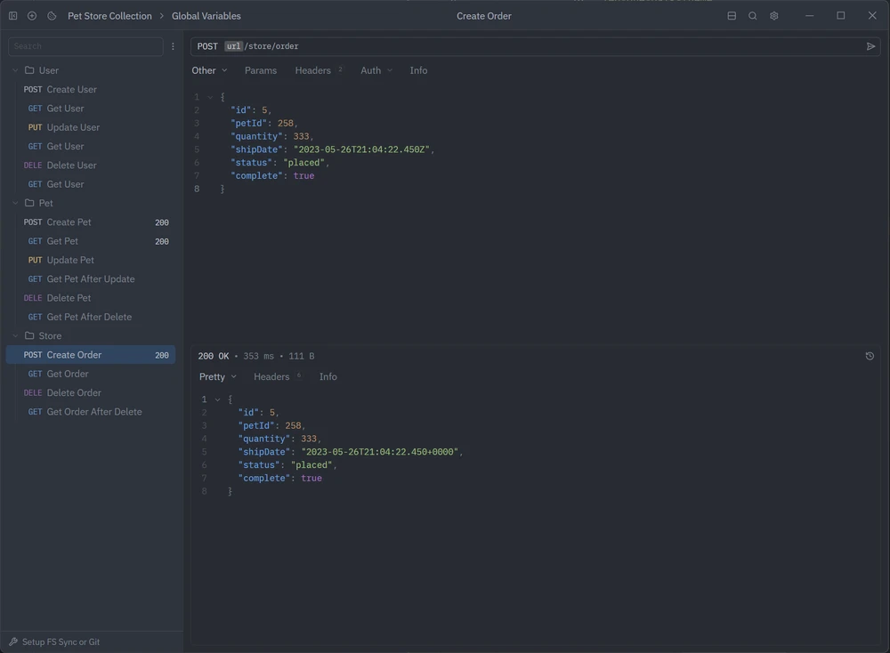The height and width of the screenshot is (653, 890).
Task: Click the add new item plus icon
Action: pos(32,16)
